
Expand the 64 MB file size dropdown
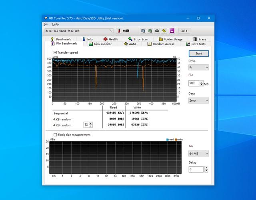(x=199, y=154)
